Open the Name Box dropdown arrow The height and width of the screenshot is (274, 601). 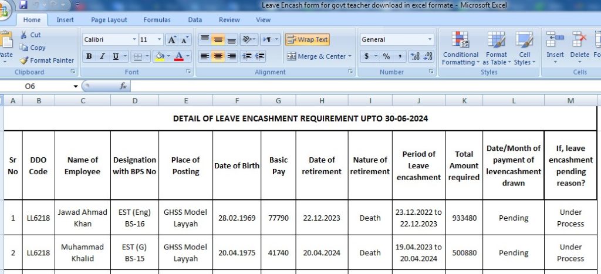(x=76, y=86)
